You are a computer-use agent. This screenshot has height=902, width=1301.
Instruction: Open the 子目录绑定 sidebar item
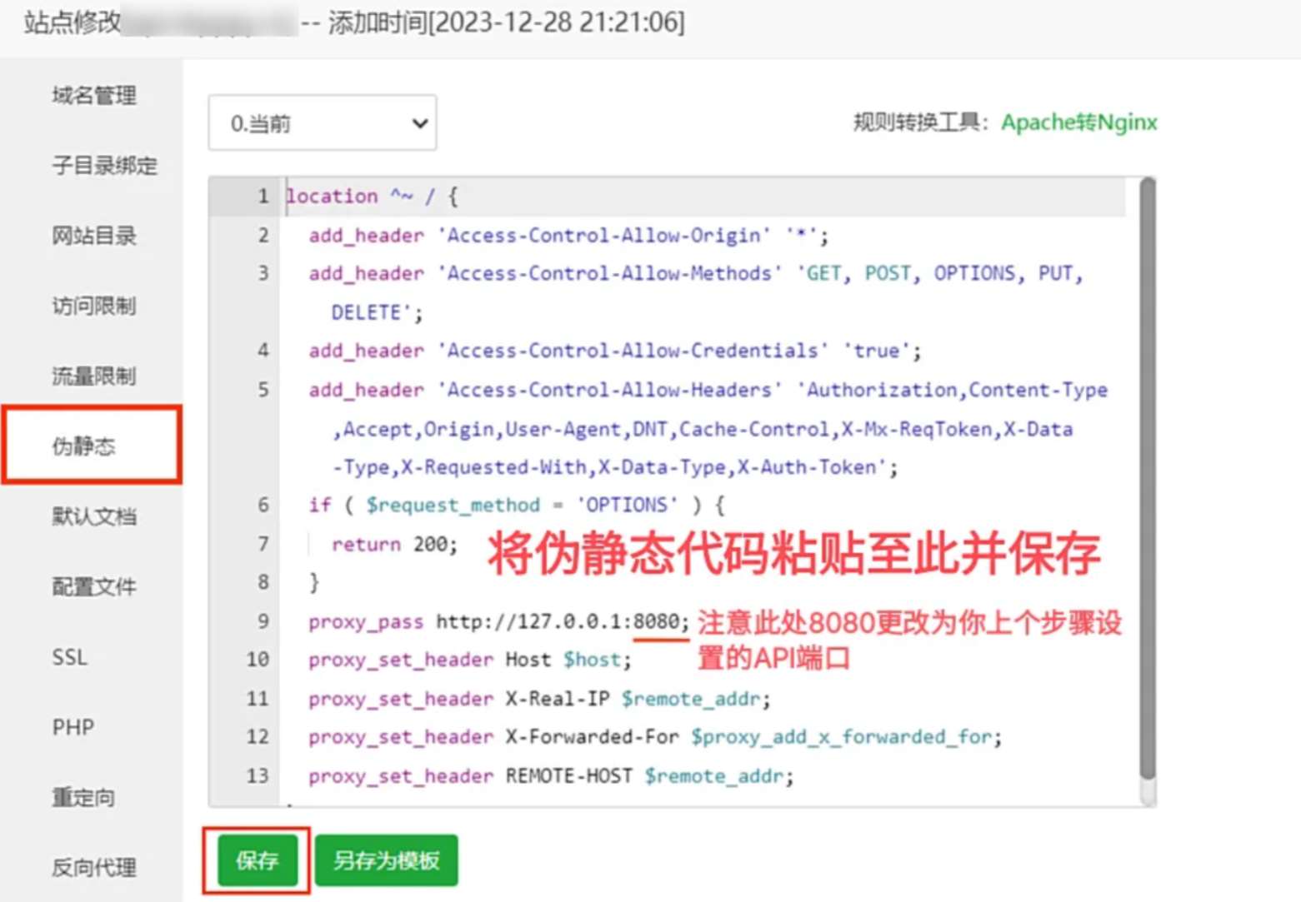[104, 166]
